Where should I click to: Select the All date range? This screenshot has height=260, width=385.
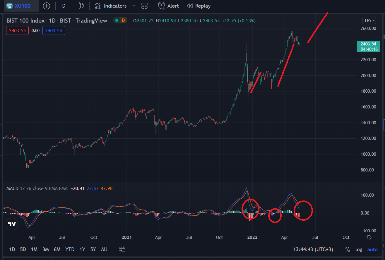104,249
